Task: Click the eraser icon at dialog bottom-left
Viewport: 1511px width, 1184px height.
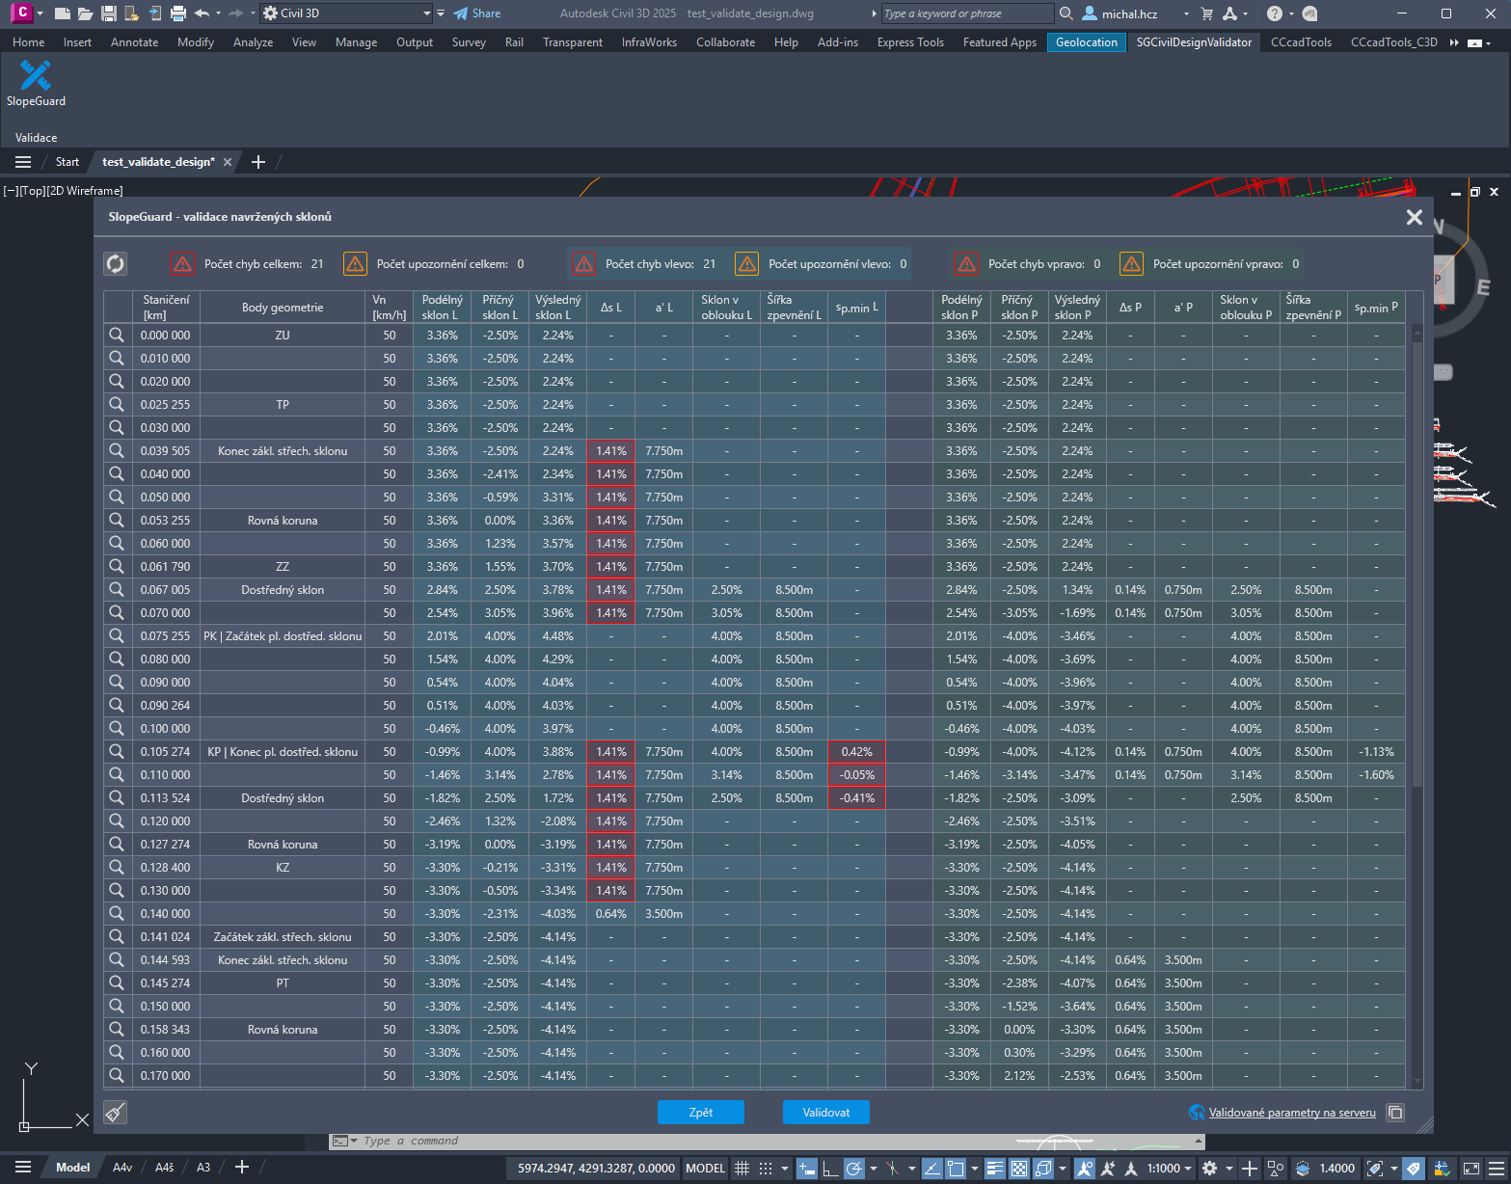Action: [115, 1113]
